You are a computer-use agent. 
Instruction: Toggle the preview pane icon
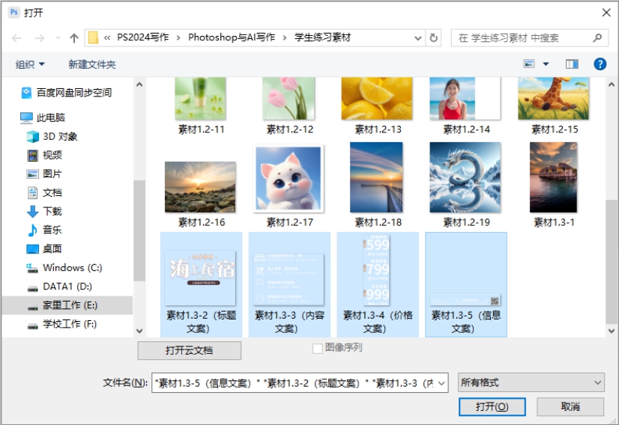572,64
